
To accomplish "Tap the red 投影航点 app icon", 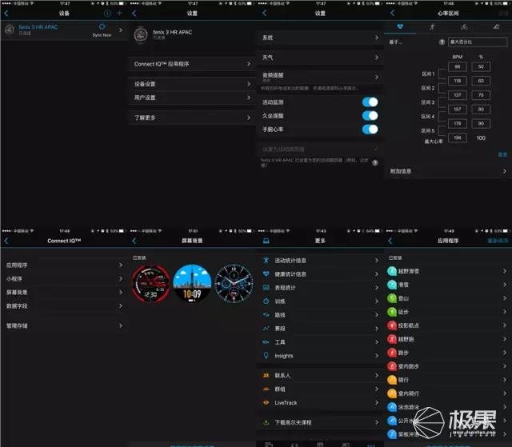I will coord(392,325).
